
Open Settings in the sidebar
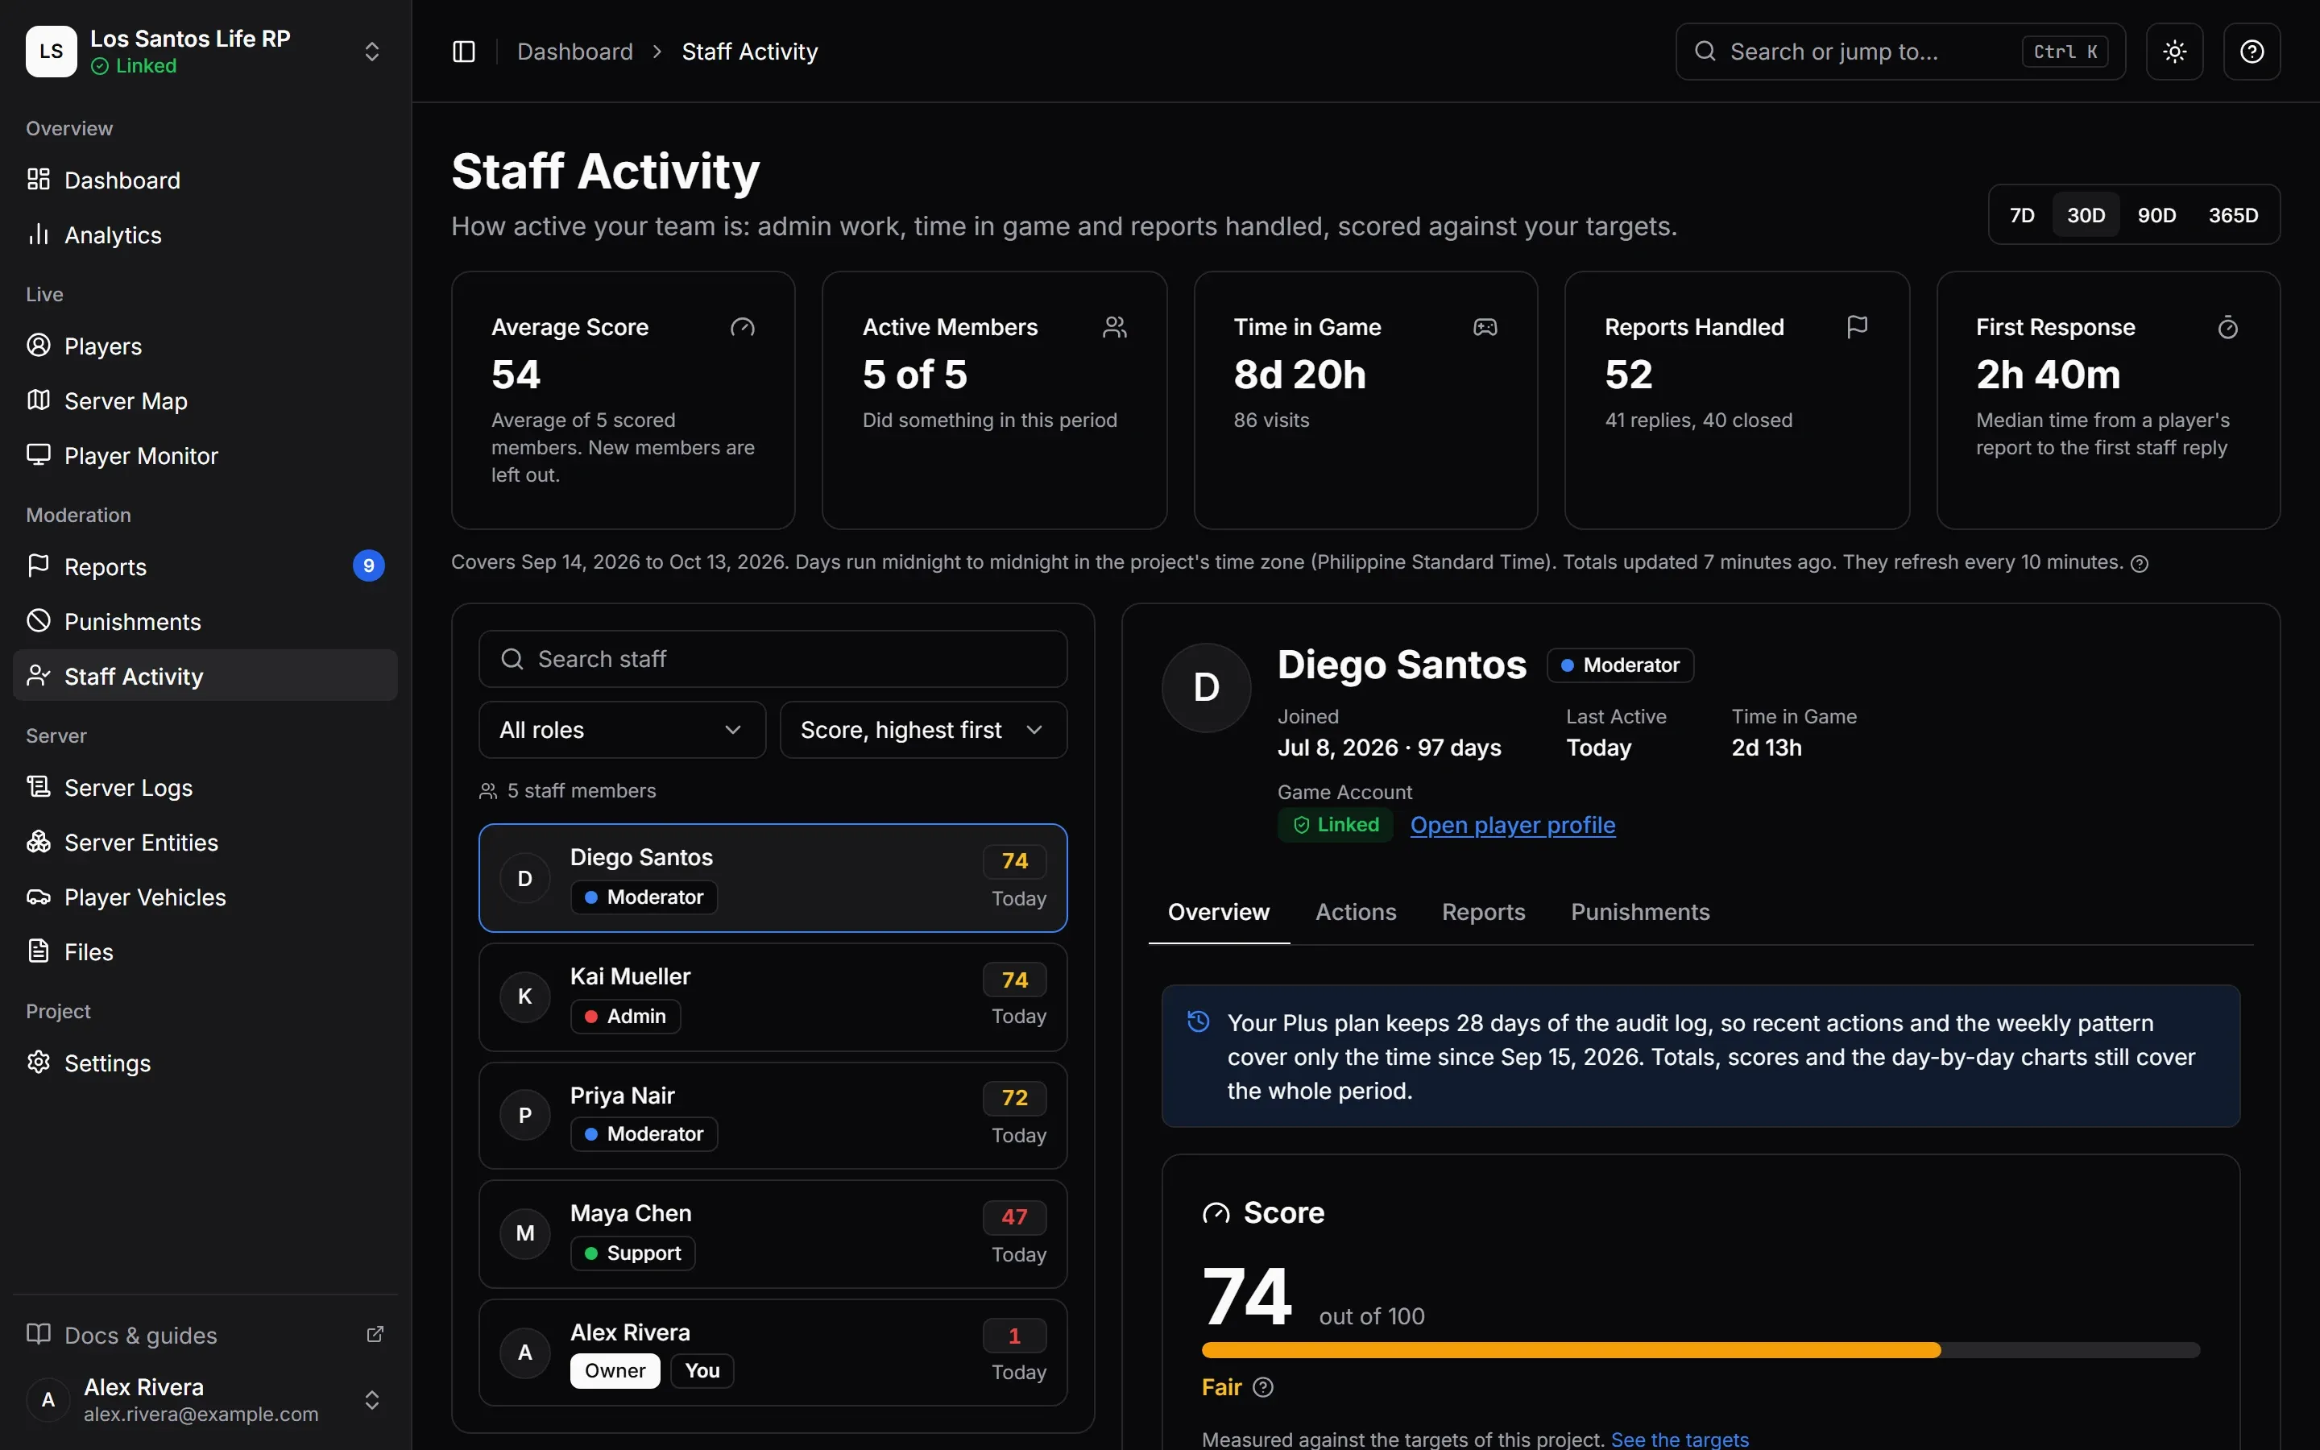click(205, 1063)
